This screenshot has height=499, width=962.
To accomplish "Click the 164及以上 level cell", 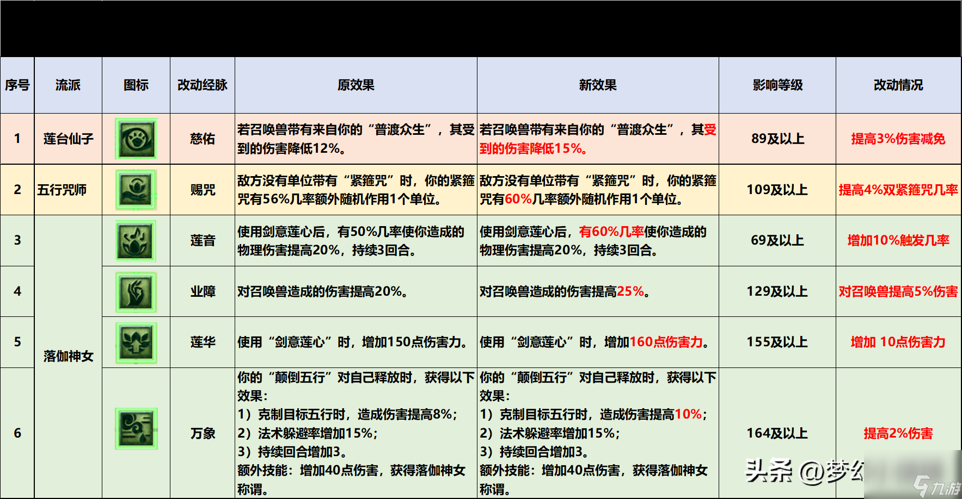I will pos(777,433).
